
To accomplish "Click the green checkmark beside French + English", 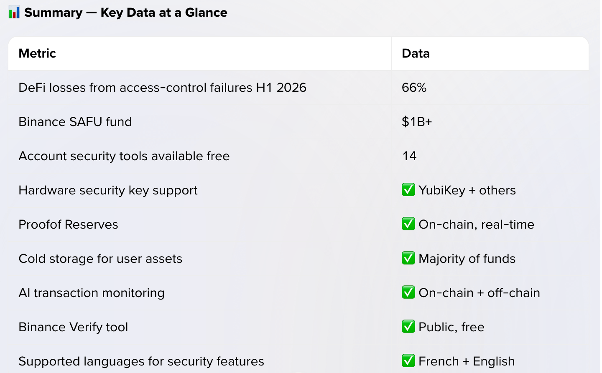I will (408, 361).
